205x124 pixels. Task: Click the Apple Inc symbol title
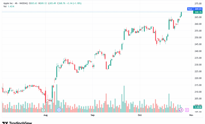[x=9, y=3]
